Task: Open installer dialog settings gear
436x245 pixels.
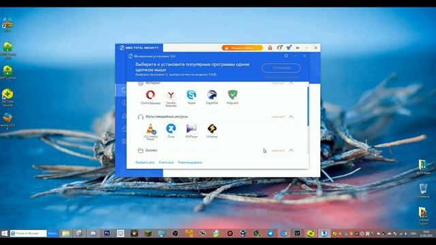Action: (286, 56)
